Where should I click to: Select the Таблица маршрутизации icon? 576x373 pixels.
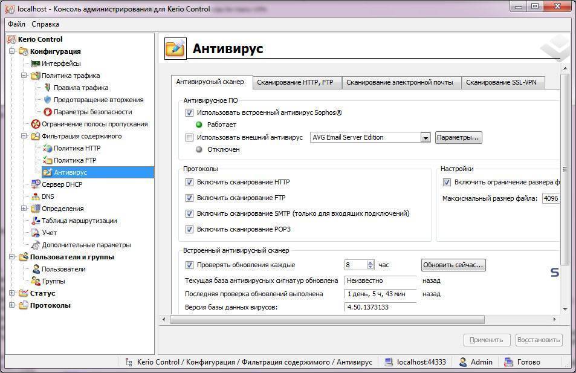[36, 221]
